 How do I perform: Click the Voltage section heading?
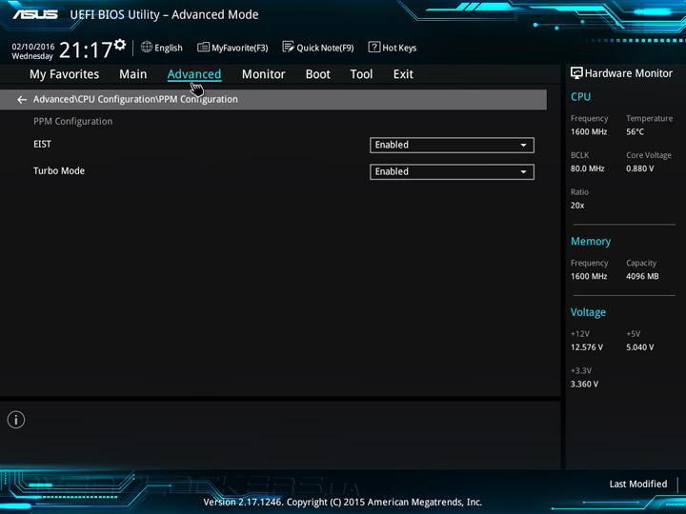click(588, 312)
